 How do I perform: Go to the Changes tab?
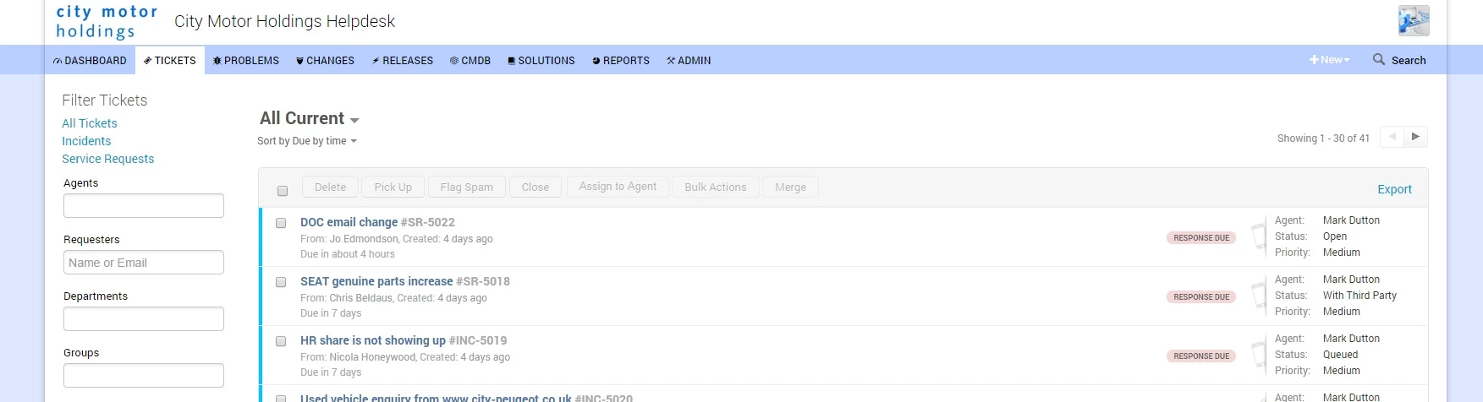(325, 61)
